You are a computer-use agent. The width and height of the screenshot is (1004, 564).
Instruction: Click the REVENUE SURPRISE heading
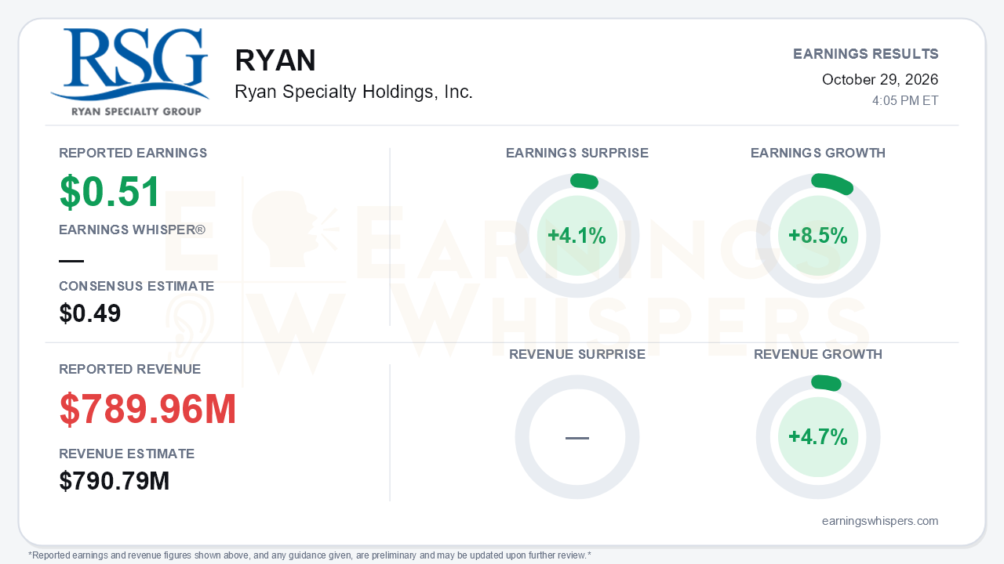click(x=577, y=354)
